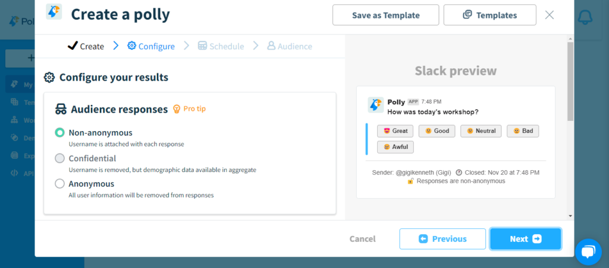
Task: Click the lightbulb Pro tip icon
Action: (x=177, y=109)
